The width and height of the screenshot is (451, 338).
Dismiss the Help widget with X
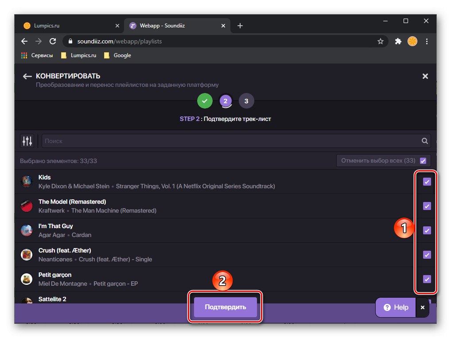(x=423, y=307)
